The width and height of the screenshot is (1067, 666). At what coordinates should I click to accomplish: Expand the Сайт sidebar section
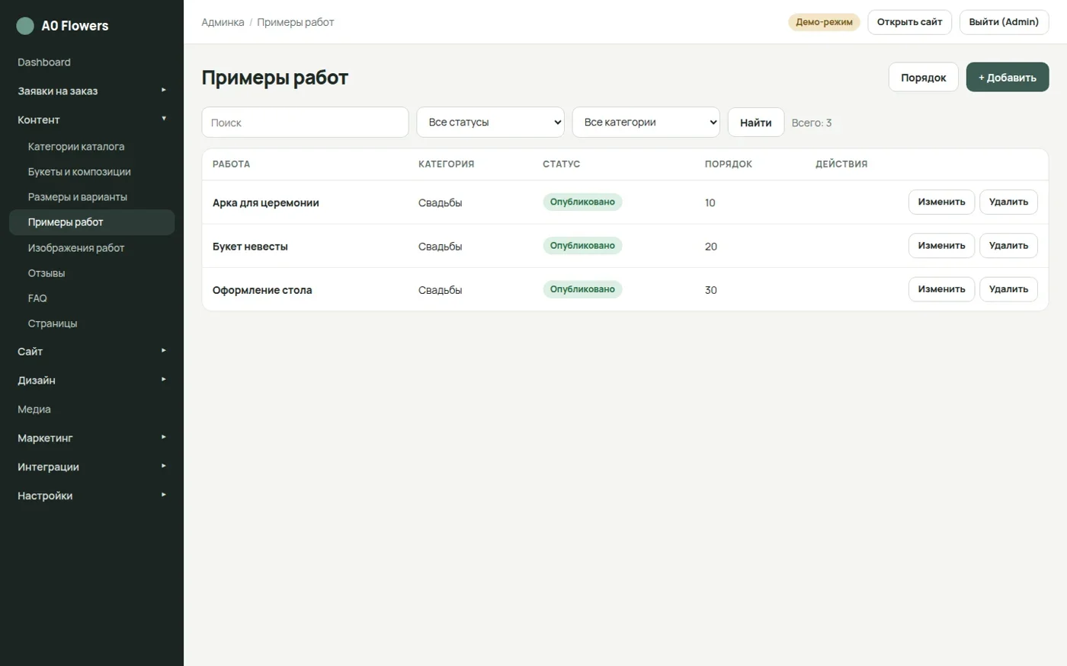[91, 352]
